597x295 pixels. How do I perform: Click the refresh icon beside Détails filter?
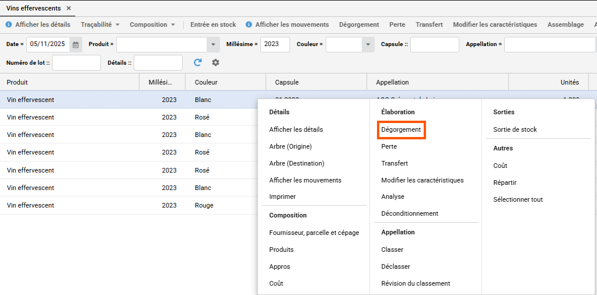click(198, 62)
